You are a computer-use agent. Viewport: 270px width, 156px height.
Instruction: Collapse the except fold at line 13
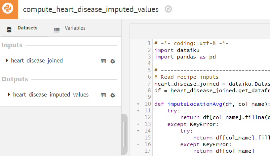point(138,124)
